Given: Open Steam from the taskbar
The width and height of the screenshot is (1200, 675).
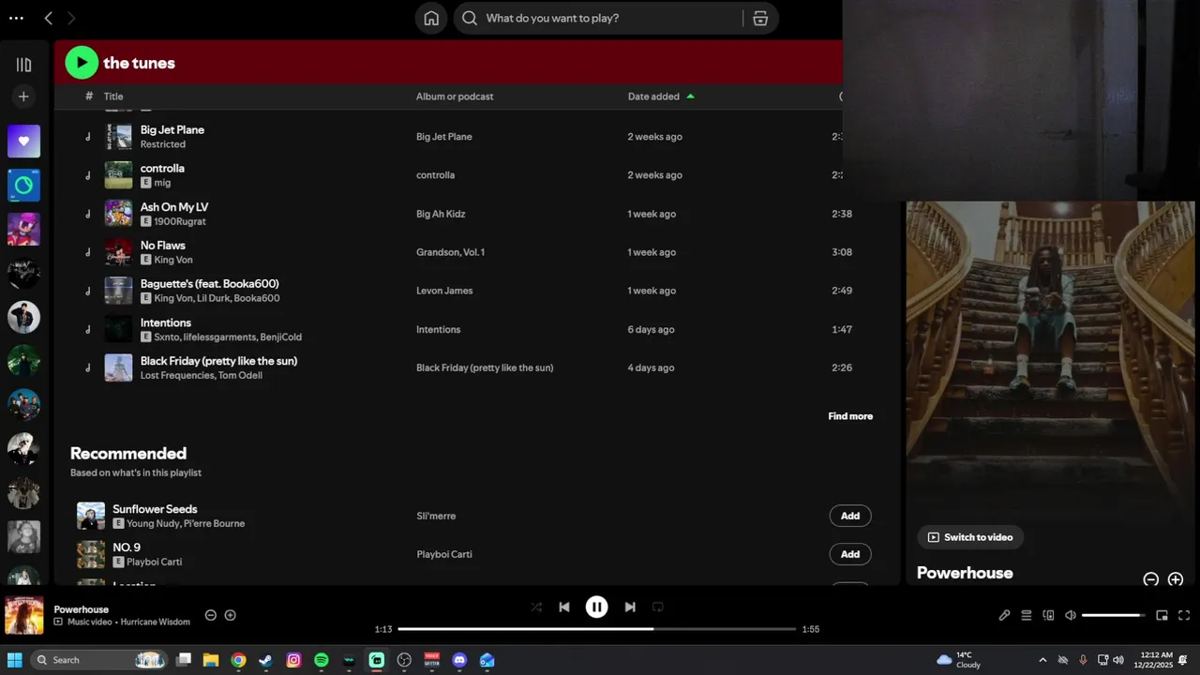Looking at the screenshot, I should [x=266, y=660].
